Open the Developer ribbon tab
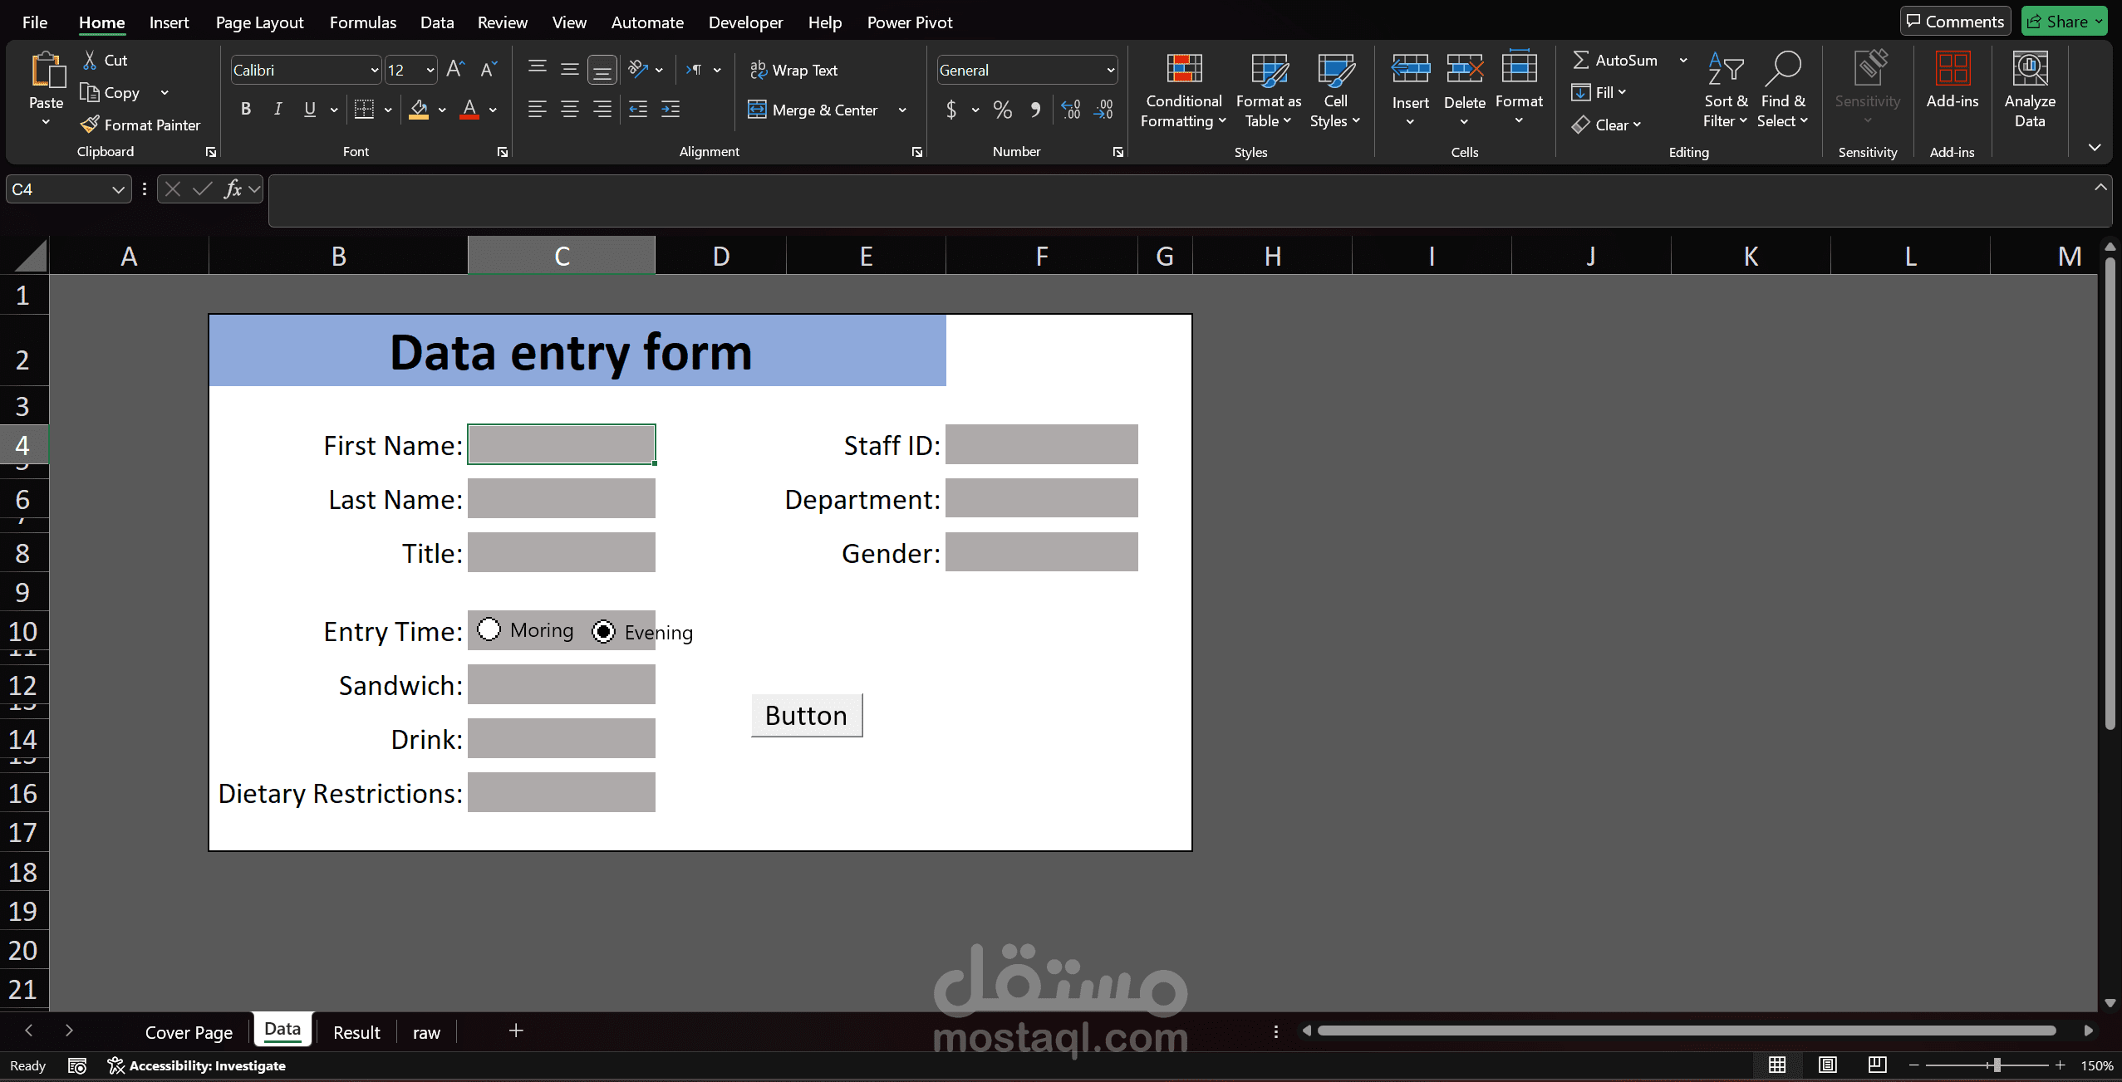 coord(745,22)
